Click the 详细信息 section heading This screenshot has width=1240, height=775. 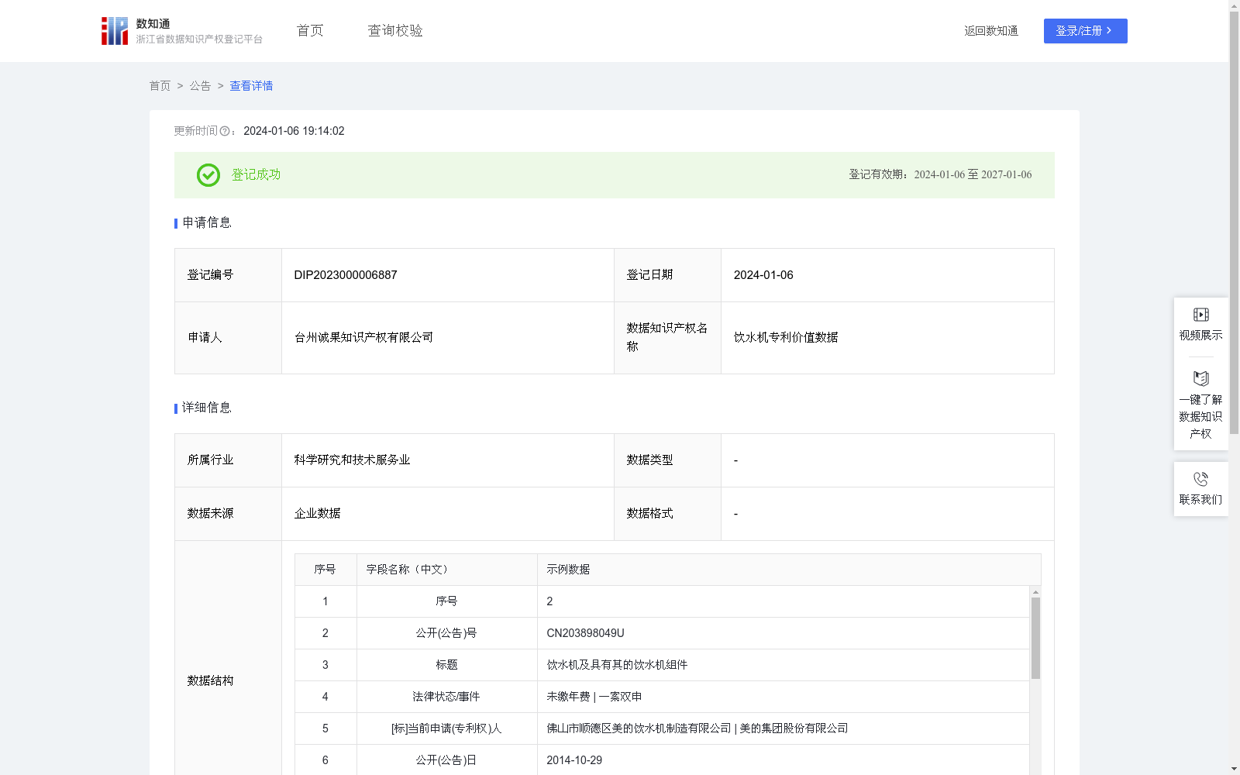point(207,408)
